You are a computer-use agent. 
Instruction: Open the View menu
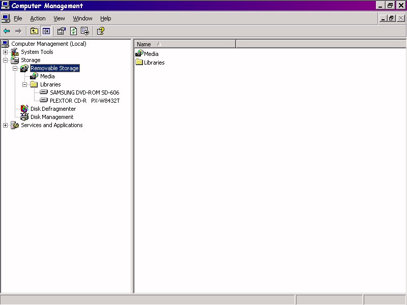tap(59, 18)
